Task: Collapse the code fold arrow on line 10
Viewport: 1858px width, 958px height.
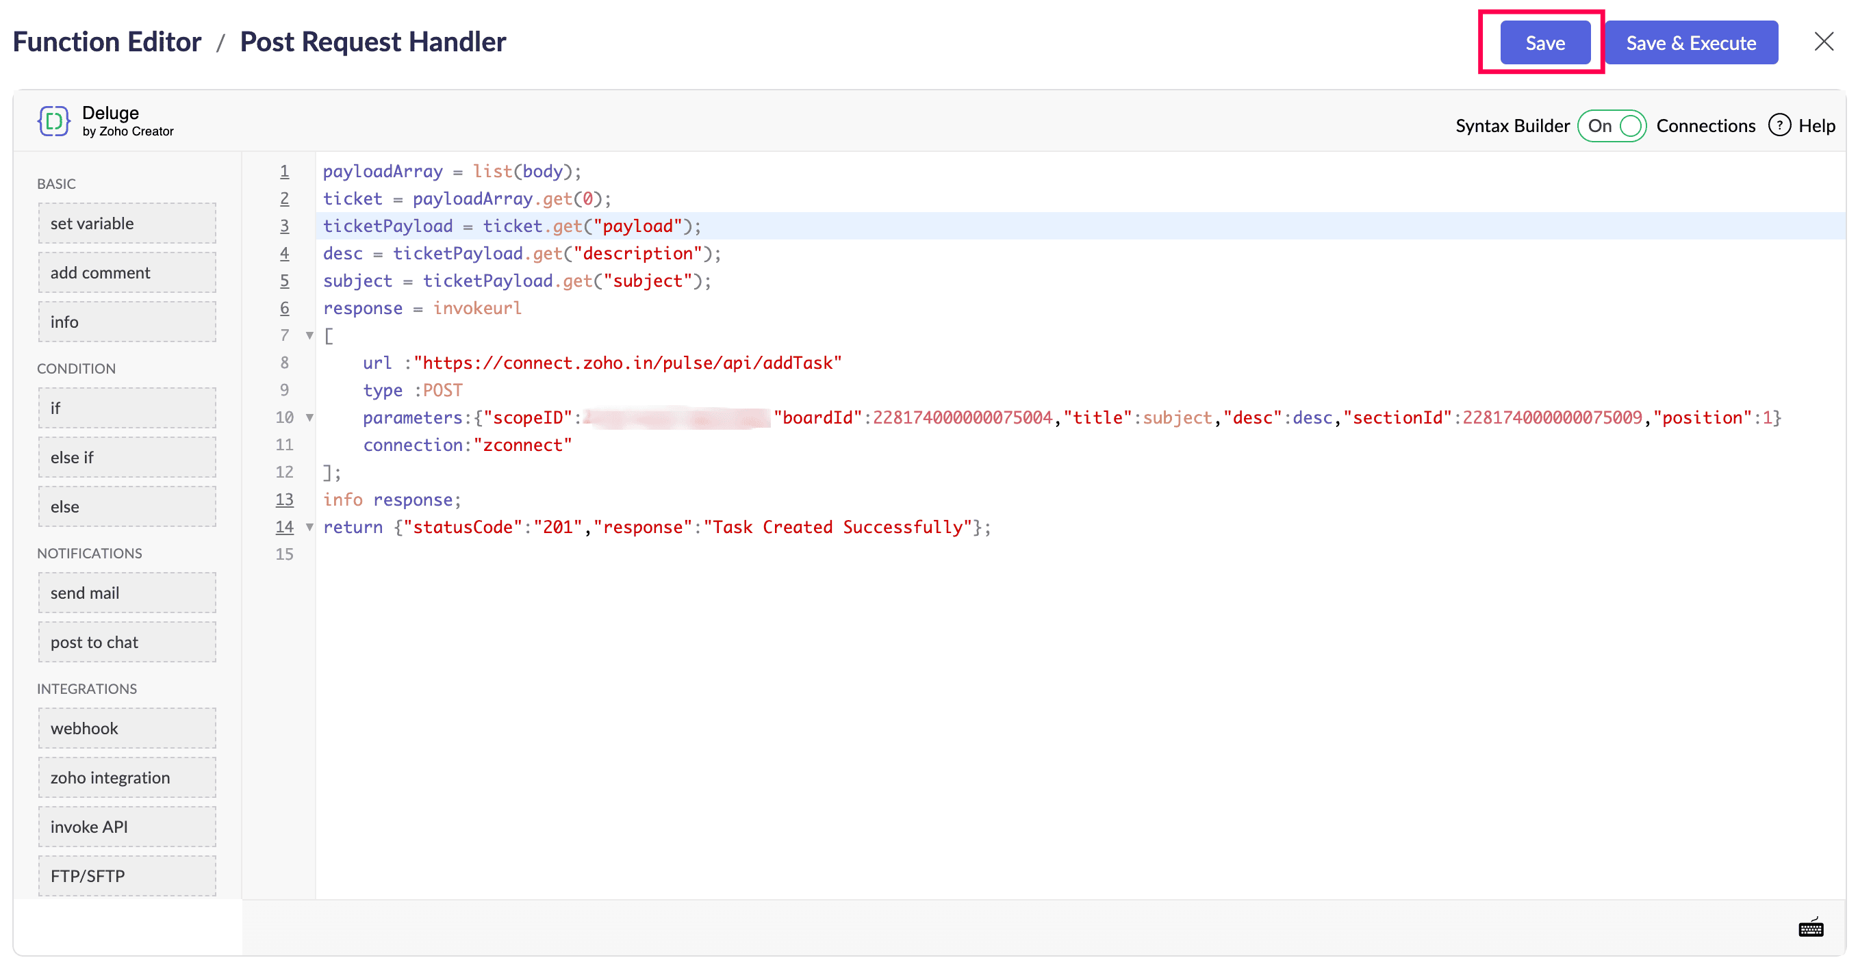Action: [309, 417]
